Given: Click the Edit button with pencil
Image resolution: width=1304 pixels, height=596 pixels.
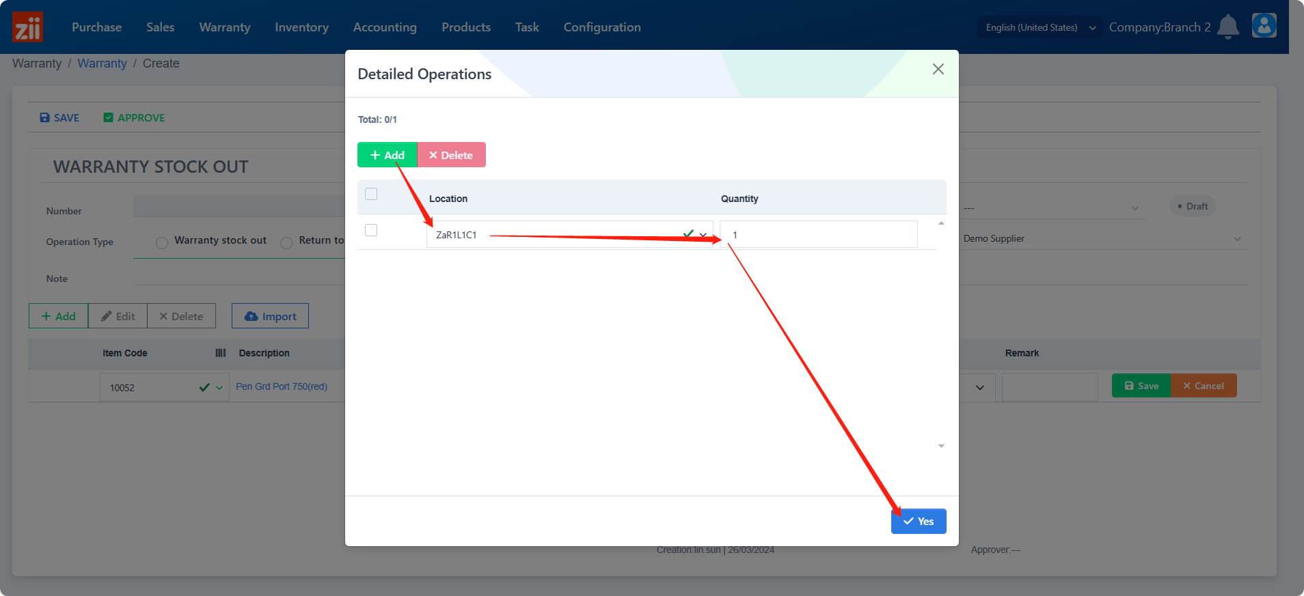Looking at the screenshot, I should pos(118,316).
